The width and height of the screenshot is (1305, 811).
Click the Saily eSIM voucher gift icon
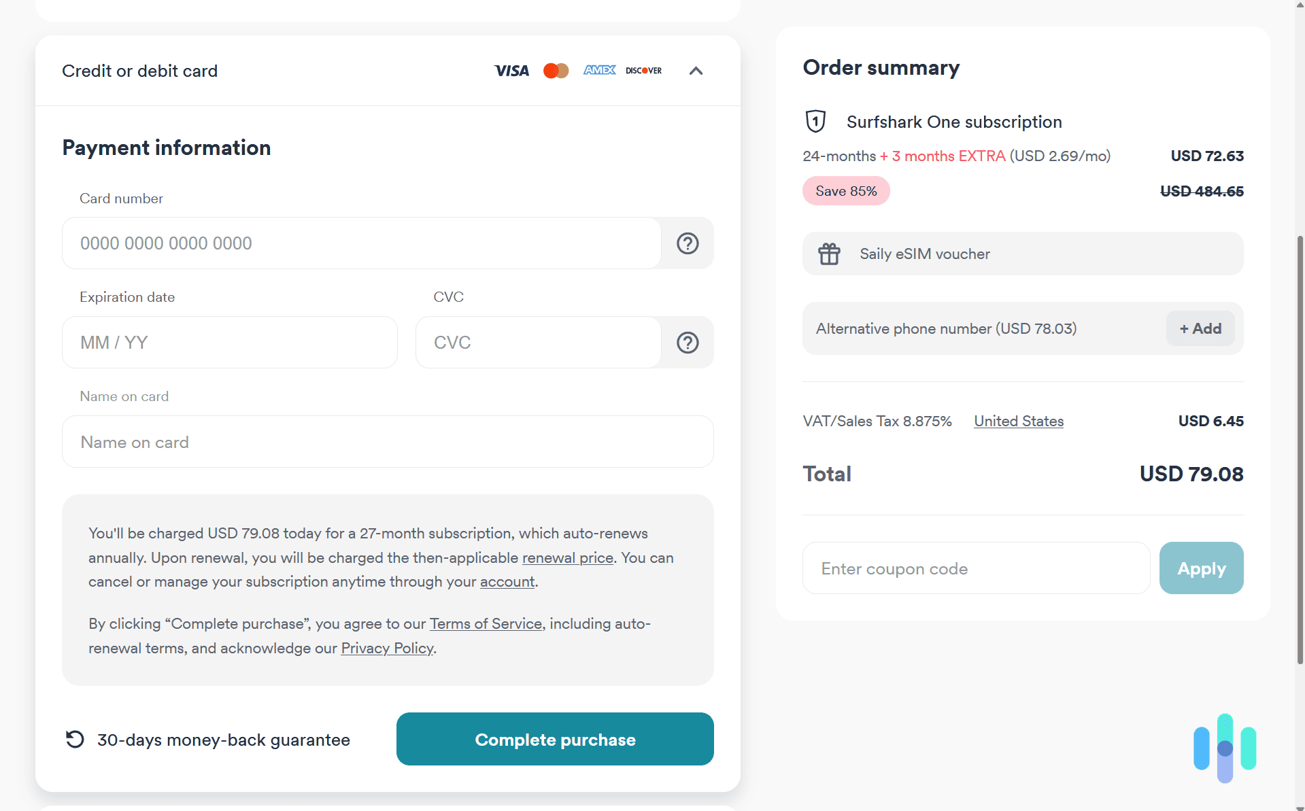click(x=829, y=253)
